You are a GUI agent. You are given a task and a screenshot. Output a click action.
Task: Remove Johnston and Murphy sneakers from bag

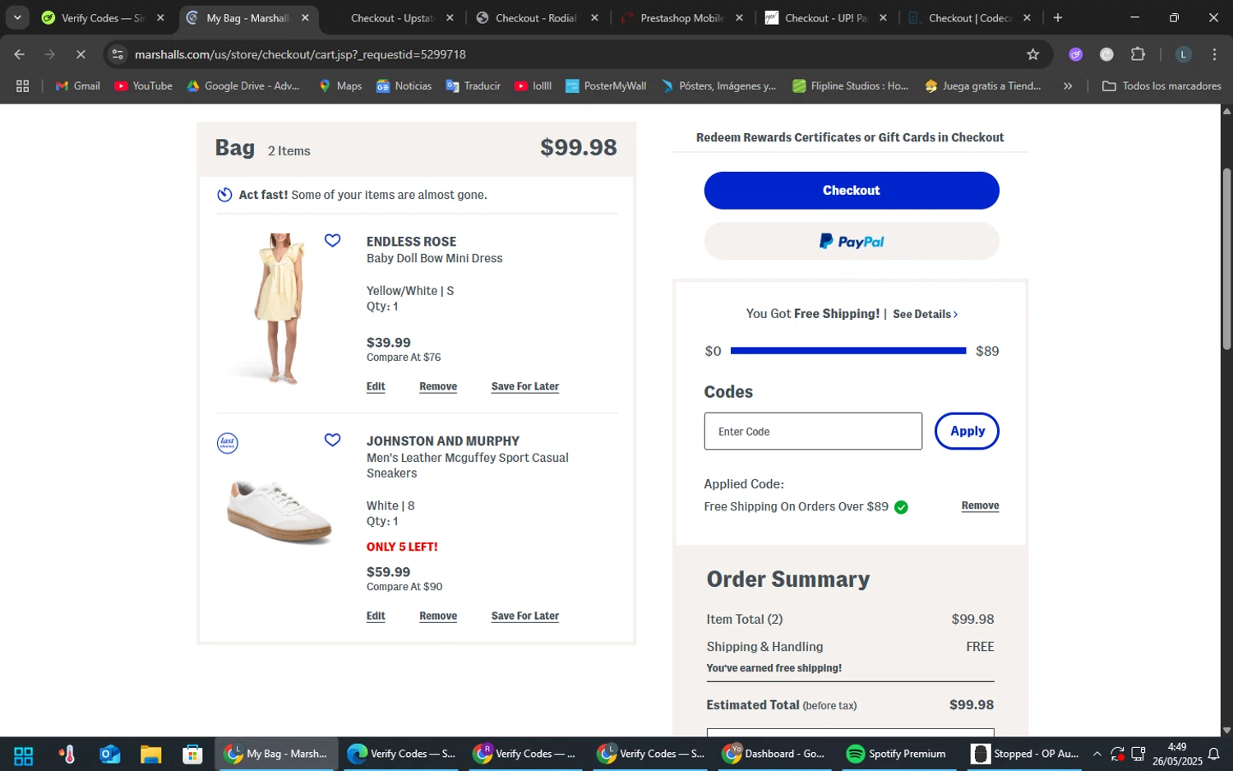coord(438,616)
